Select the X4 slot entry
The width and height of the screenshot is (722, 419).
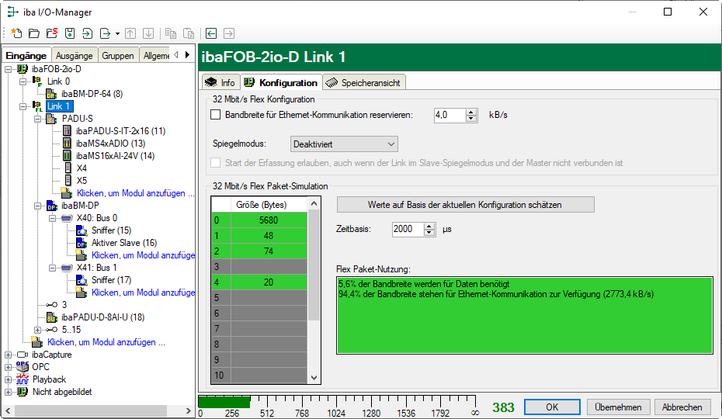pyautogui.click(x=82, y=168)
